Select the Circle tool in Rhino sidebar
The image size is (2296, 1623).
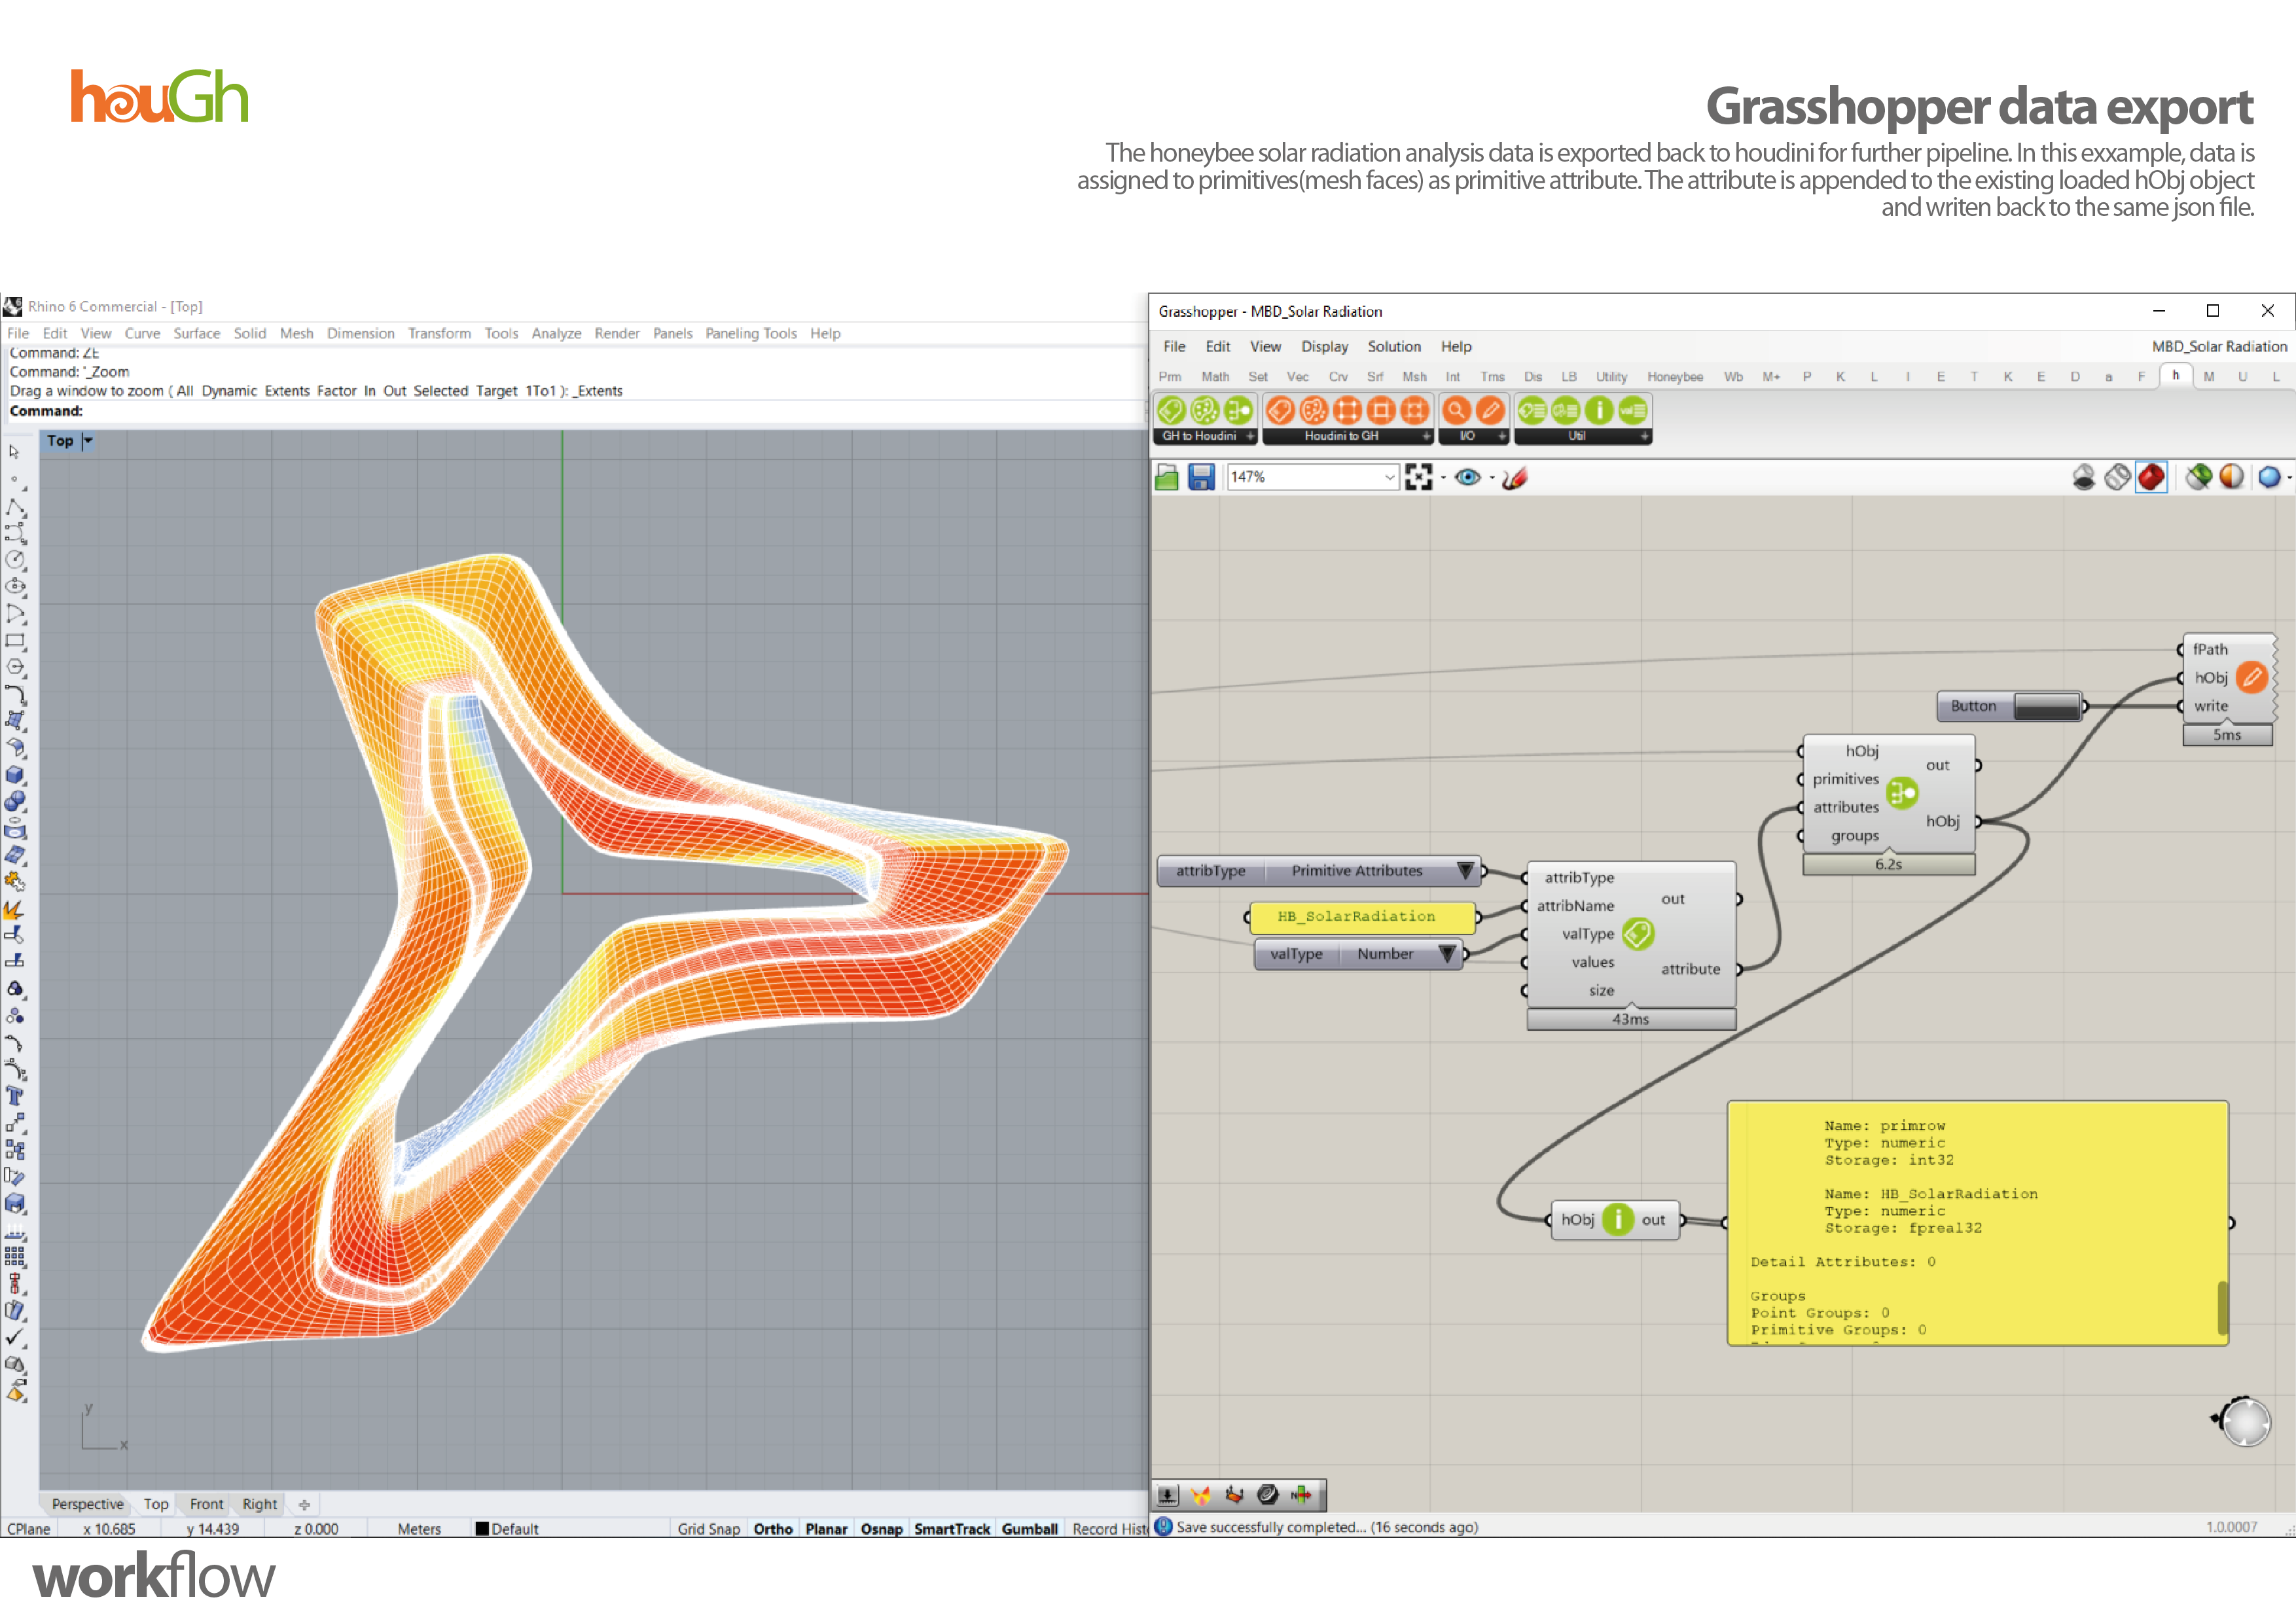point(15,560)
